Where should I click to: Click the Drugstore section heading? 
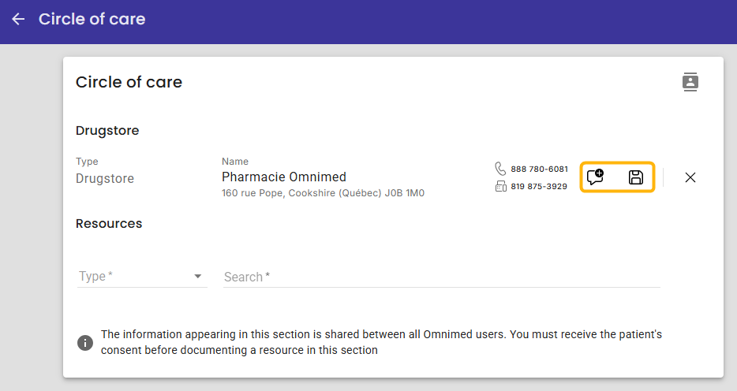(107, 131)
